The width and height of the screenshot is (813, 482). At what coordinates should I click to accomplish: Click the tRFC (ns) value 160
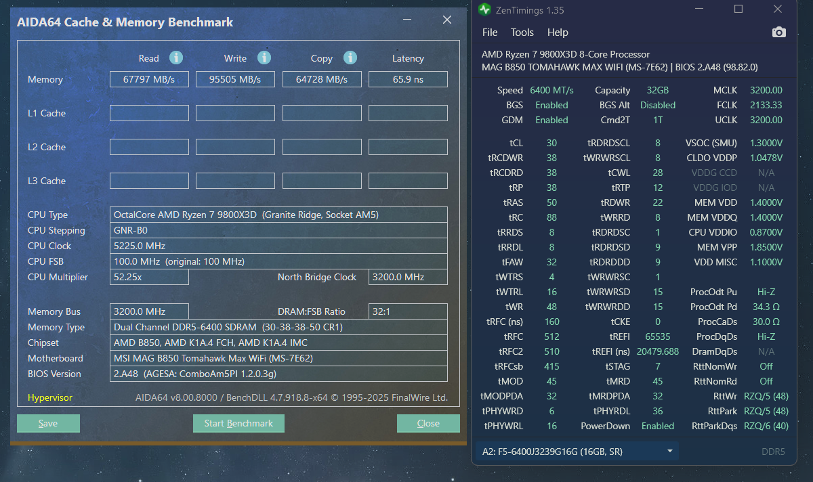click(551, 322)
